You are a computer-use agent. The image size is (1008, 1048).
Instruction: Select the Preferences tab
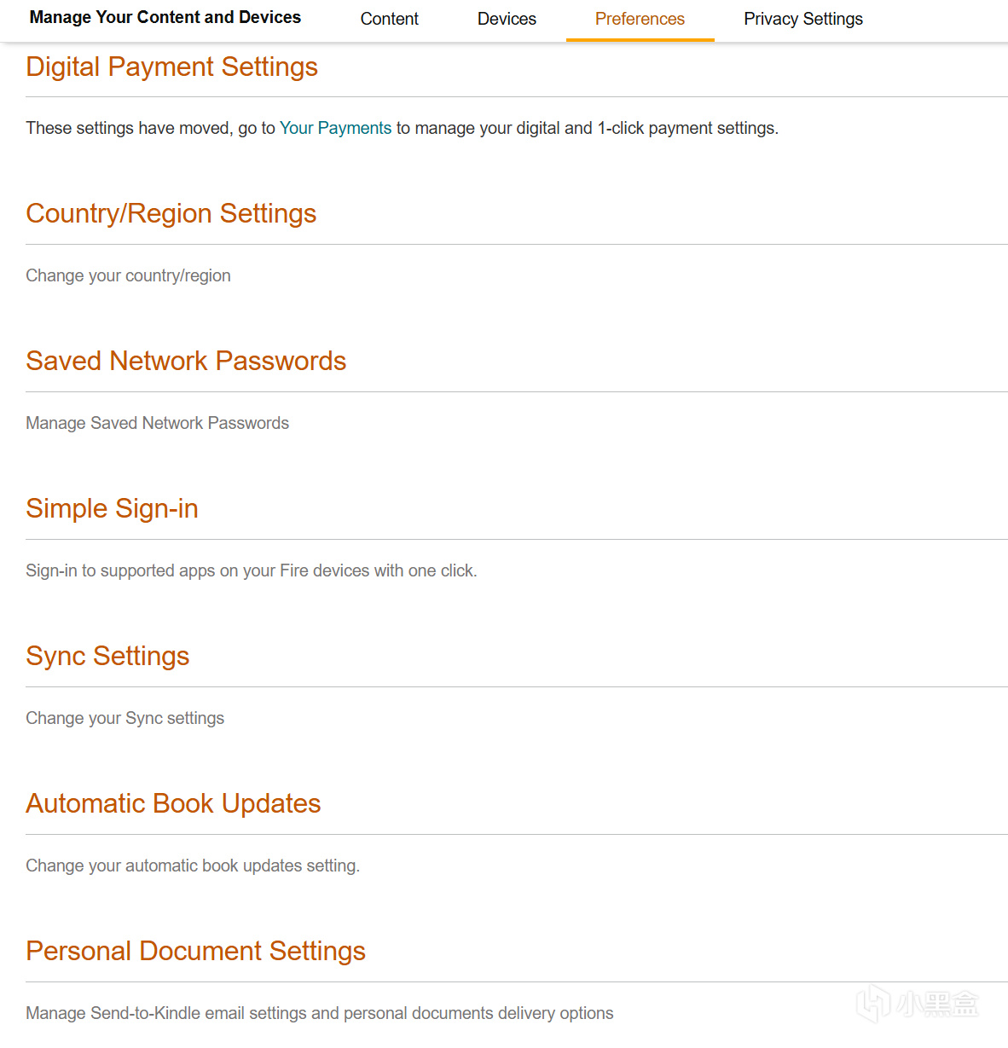640,19
